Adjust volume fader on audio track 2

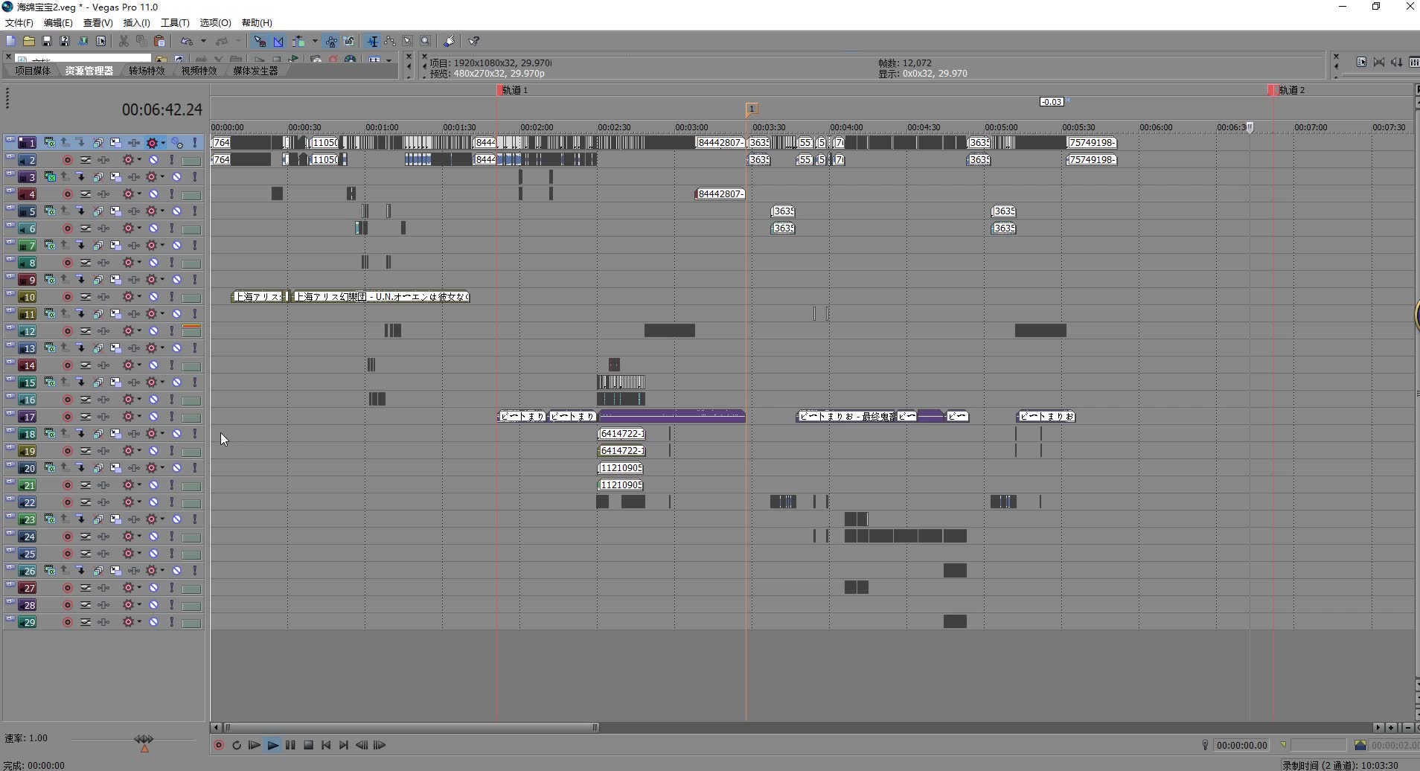coord(191,160)
